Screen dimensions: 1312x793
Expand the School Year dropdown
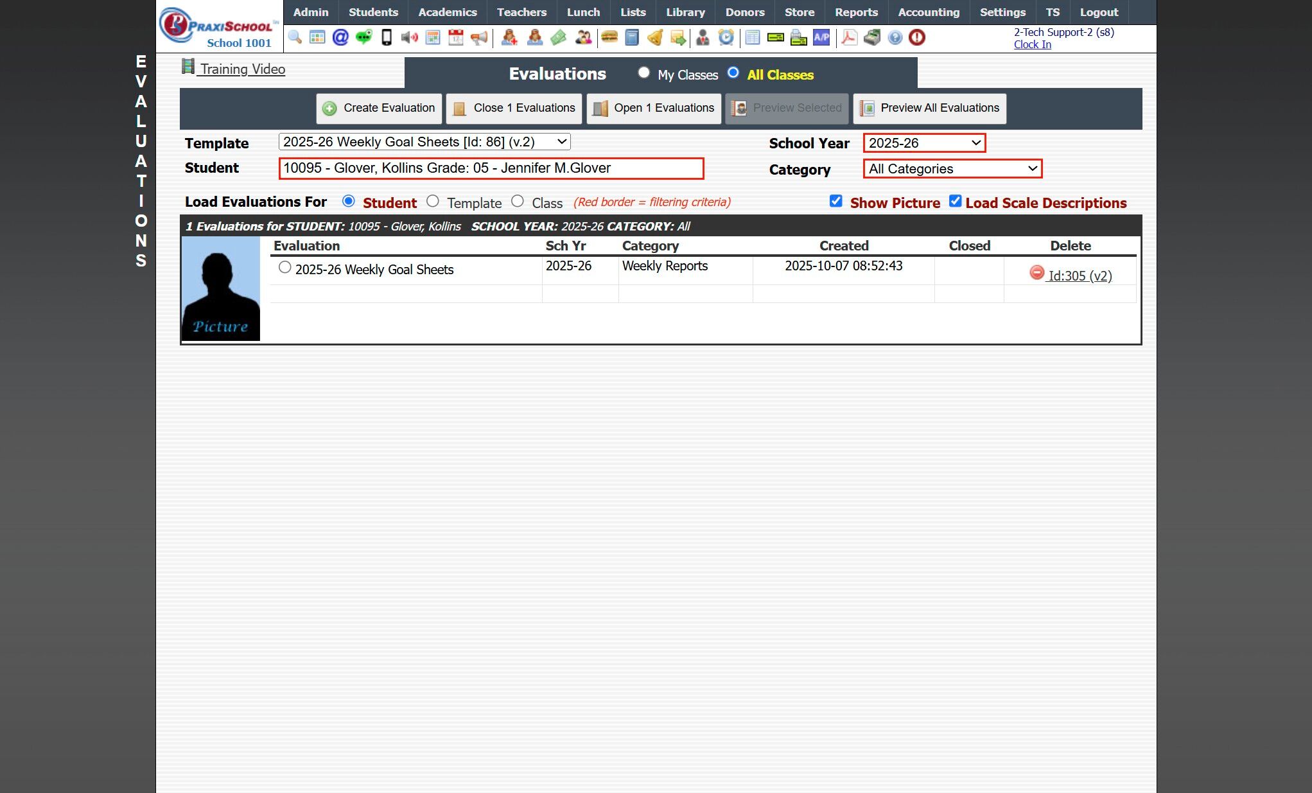[924, 143]
